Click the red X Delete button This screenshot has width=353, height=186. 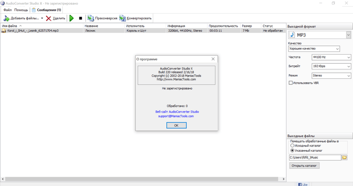(56, 18)
